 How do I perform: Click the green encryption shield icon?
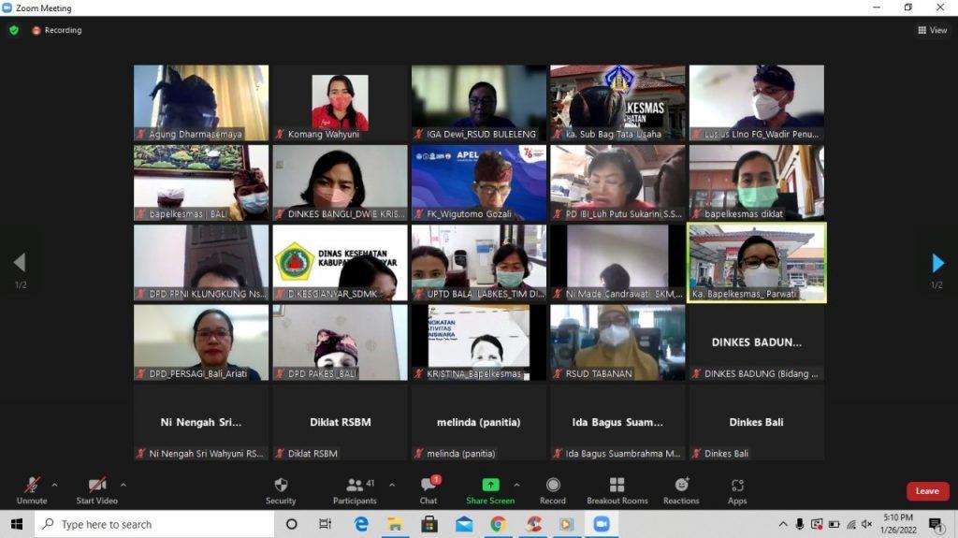point(14,30)
